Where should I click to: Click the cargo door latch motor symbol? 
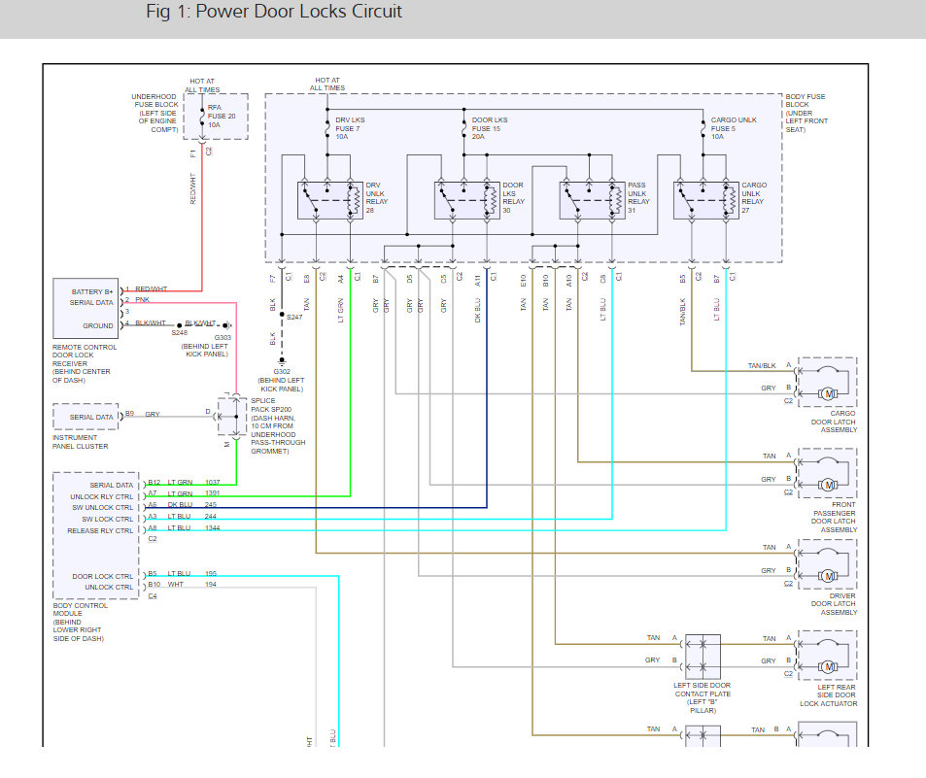click(829, 393)
